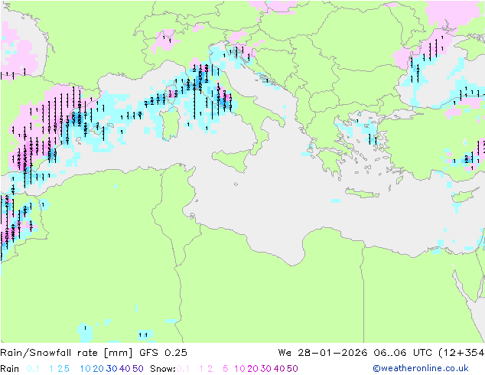Pick the Rain legend value 10
Image resolution: width=485 pixels, height=375 pixels.
point(86,369)
